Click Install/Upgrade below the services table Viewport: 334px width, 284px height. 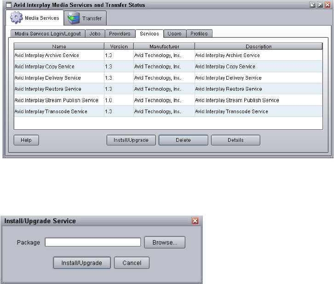coord(131,140)
